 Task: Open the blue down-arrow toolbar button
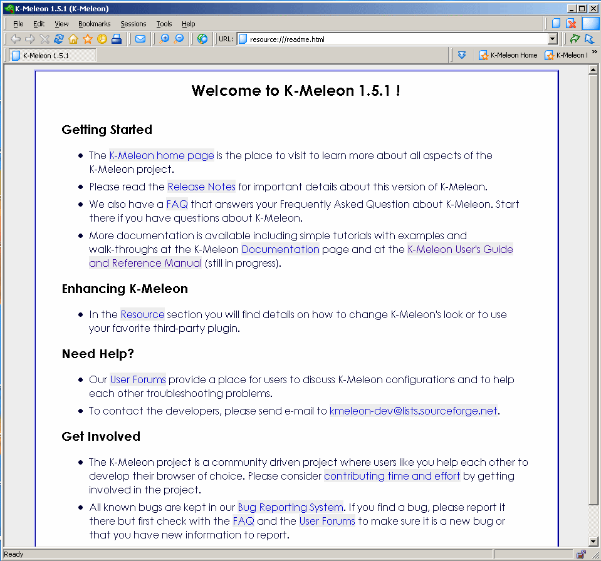(462, 55)
